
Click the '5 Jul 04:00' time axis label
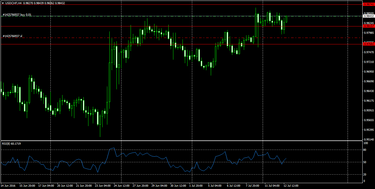click(216, 186)
